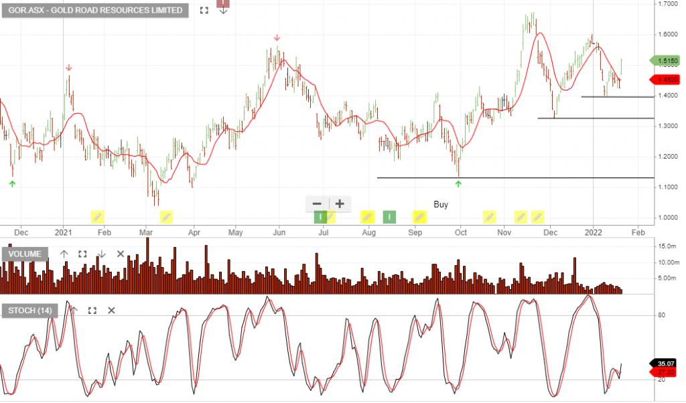Image resolution: width=686 pixels, height=403 pixels.
Task: Open yellow note marker in mid-November
Action: [x=521, y=217]
